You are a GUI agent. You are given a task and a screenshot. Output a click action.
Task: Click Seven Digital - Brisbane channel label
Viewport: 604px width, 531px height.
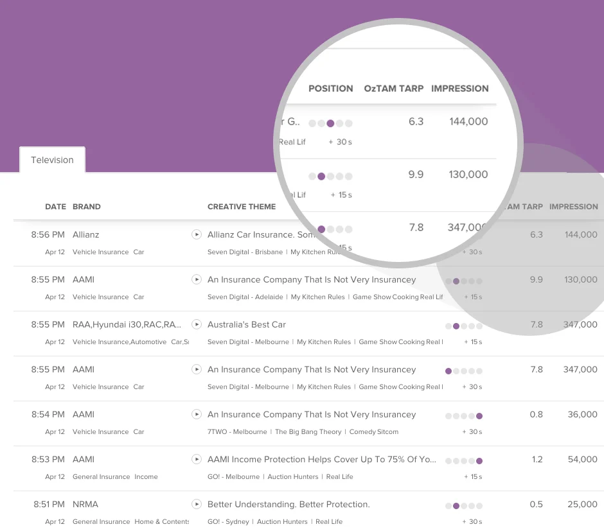point(245,252)
